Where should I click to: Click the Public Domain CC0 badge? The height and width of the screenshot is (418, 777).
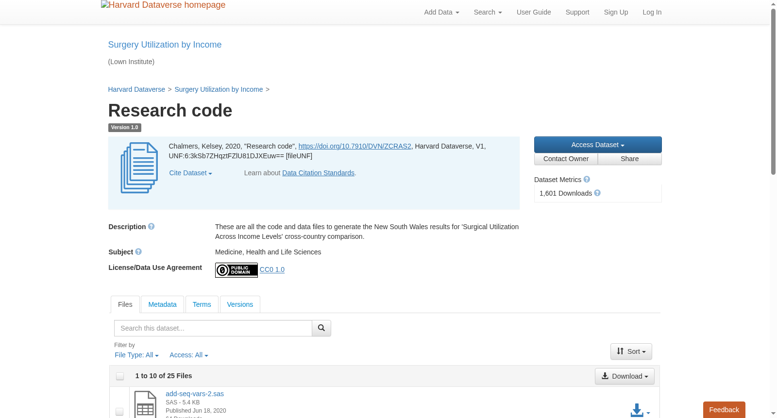236,270
